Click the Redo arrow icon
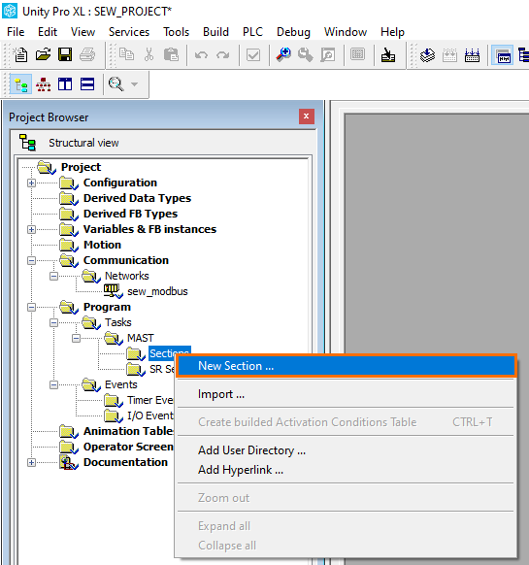 click(222, 55)
